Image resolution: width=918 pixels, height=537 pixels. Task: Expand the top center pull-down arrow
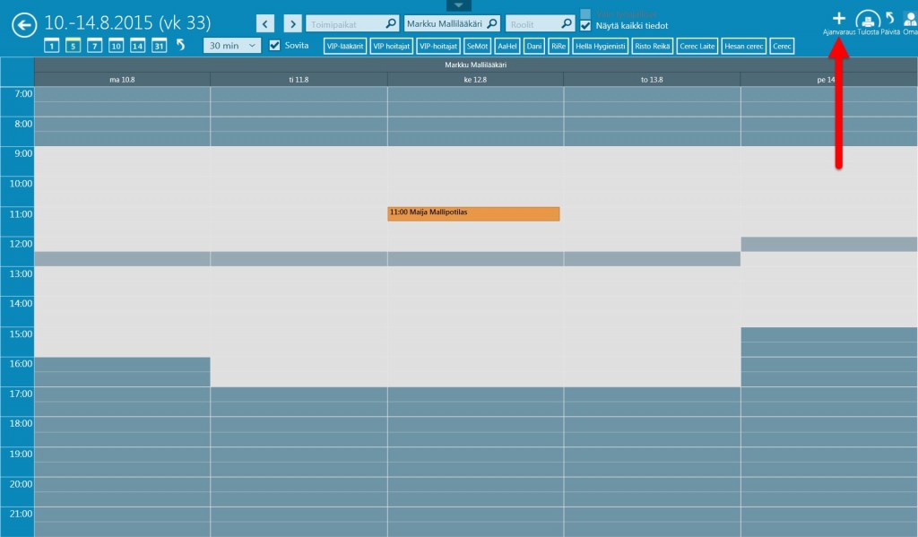458,5
